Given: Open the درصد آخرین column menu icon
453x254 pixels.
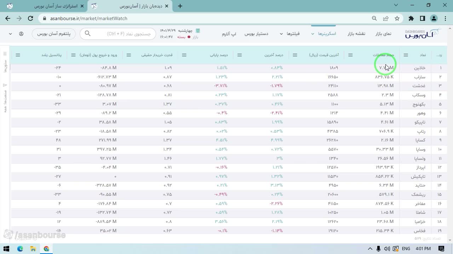Looking at the screenshot, I should pyautogui.click(x=240, y=55).
